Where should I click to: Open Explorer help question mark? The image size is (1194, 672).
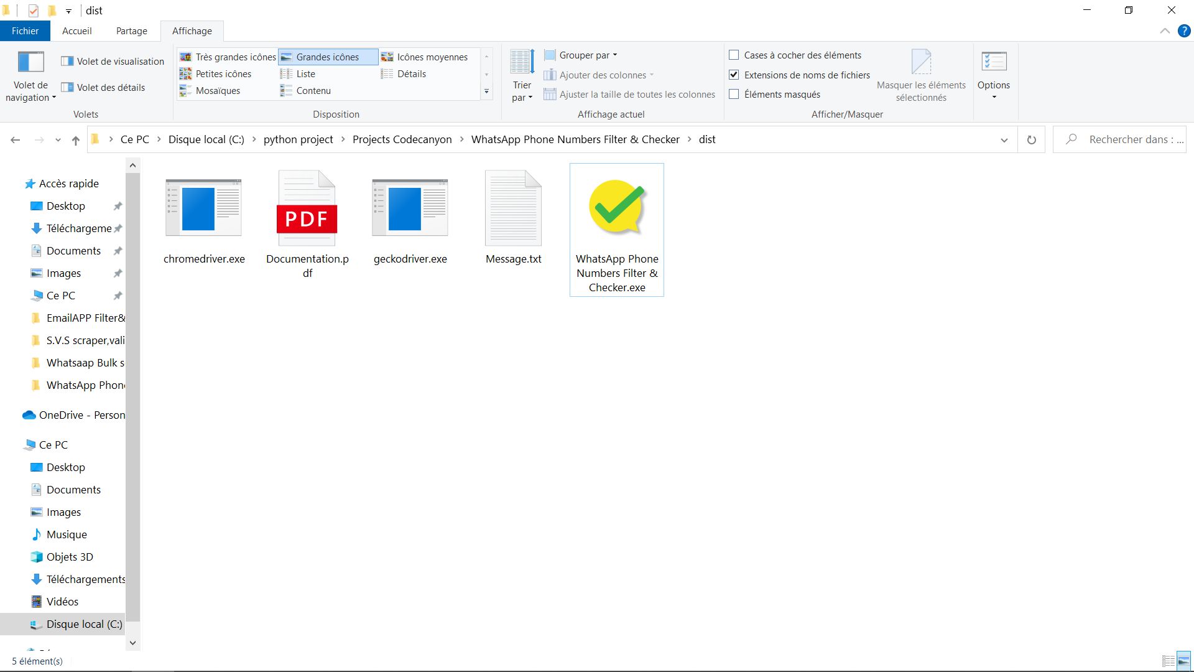click(1184, 31)
